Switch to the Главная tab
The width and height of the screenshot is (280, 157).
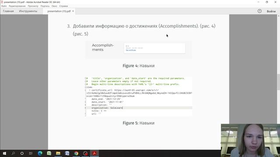tap(8, 11)
